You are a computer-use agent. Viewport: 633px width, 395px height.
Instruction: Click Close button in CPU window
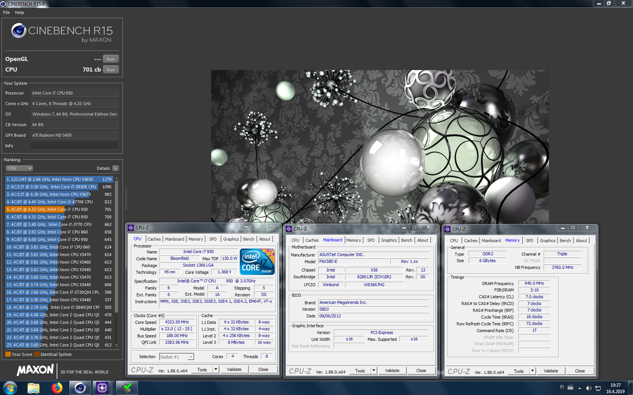point(263,369)
